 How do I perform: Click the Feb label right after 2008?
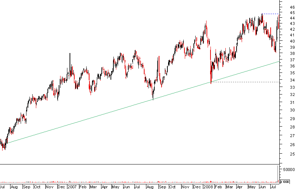point(218,187)
